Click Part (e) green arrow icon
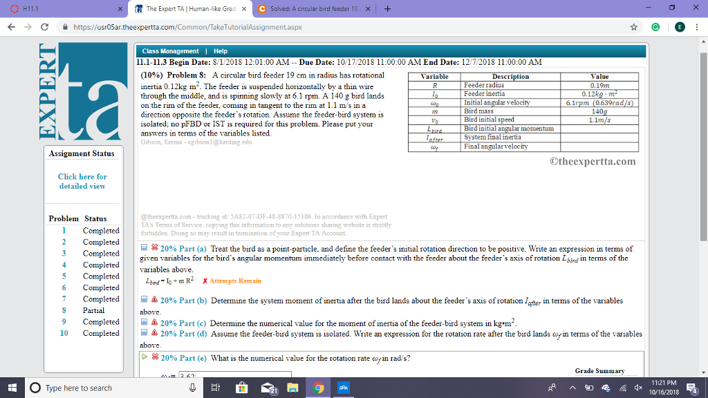This screenshot has height=398, width=708. click(145, 357)
